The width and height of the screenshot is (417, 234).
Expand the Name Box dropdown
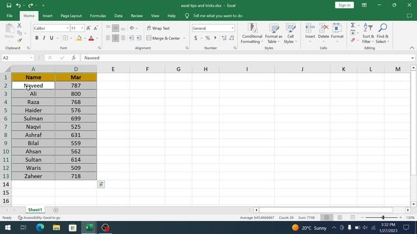click(31, 58)
